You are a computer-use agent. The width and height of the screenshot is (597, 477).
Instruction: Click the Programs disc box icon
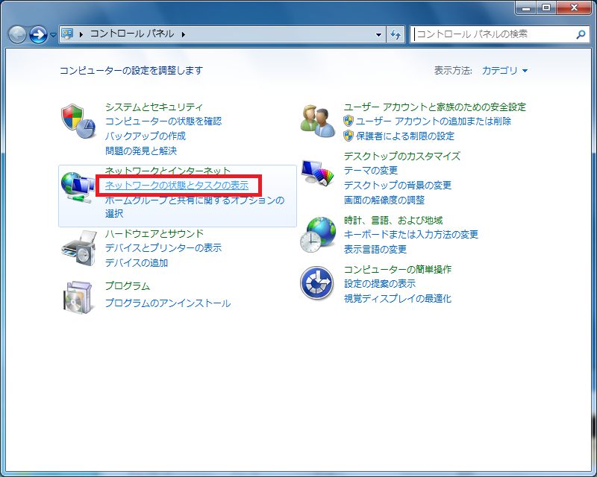tap(78, 297)
